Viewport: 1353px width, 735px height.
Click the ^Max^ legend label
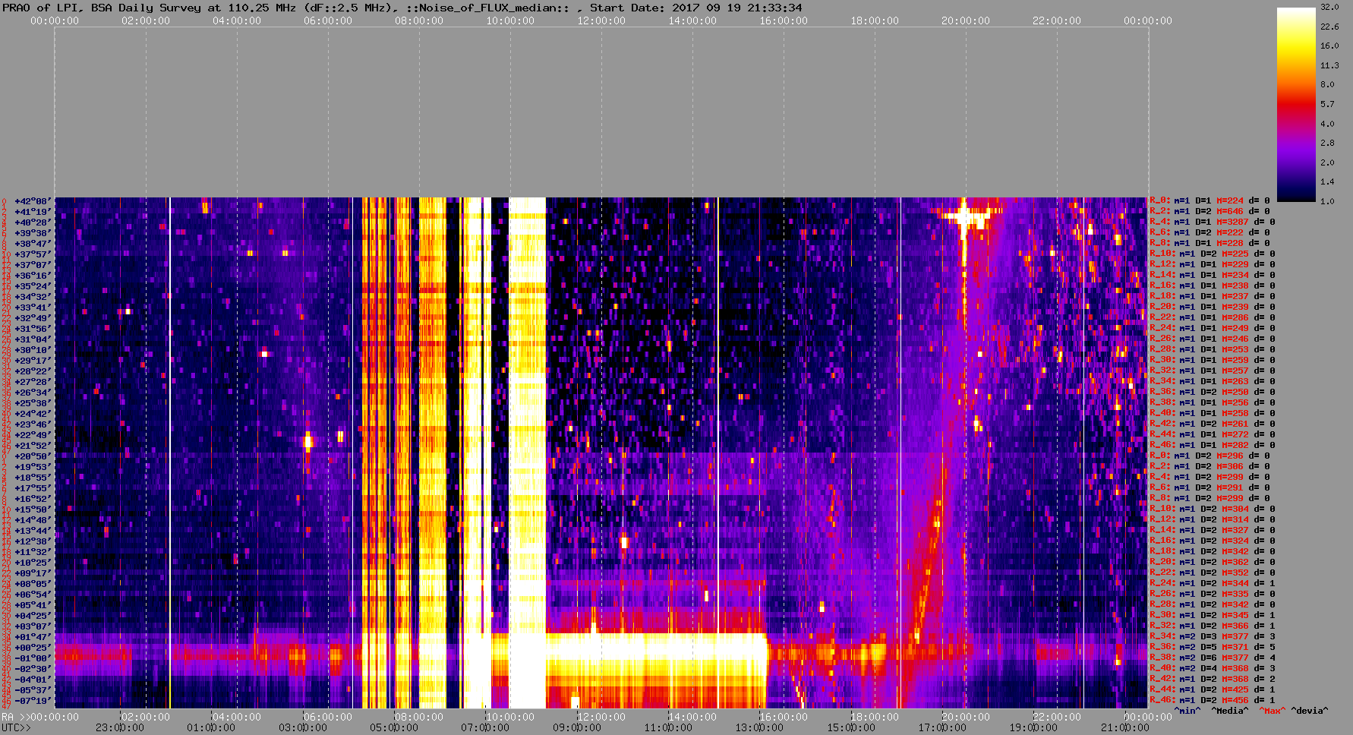(1271, 711)
